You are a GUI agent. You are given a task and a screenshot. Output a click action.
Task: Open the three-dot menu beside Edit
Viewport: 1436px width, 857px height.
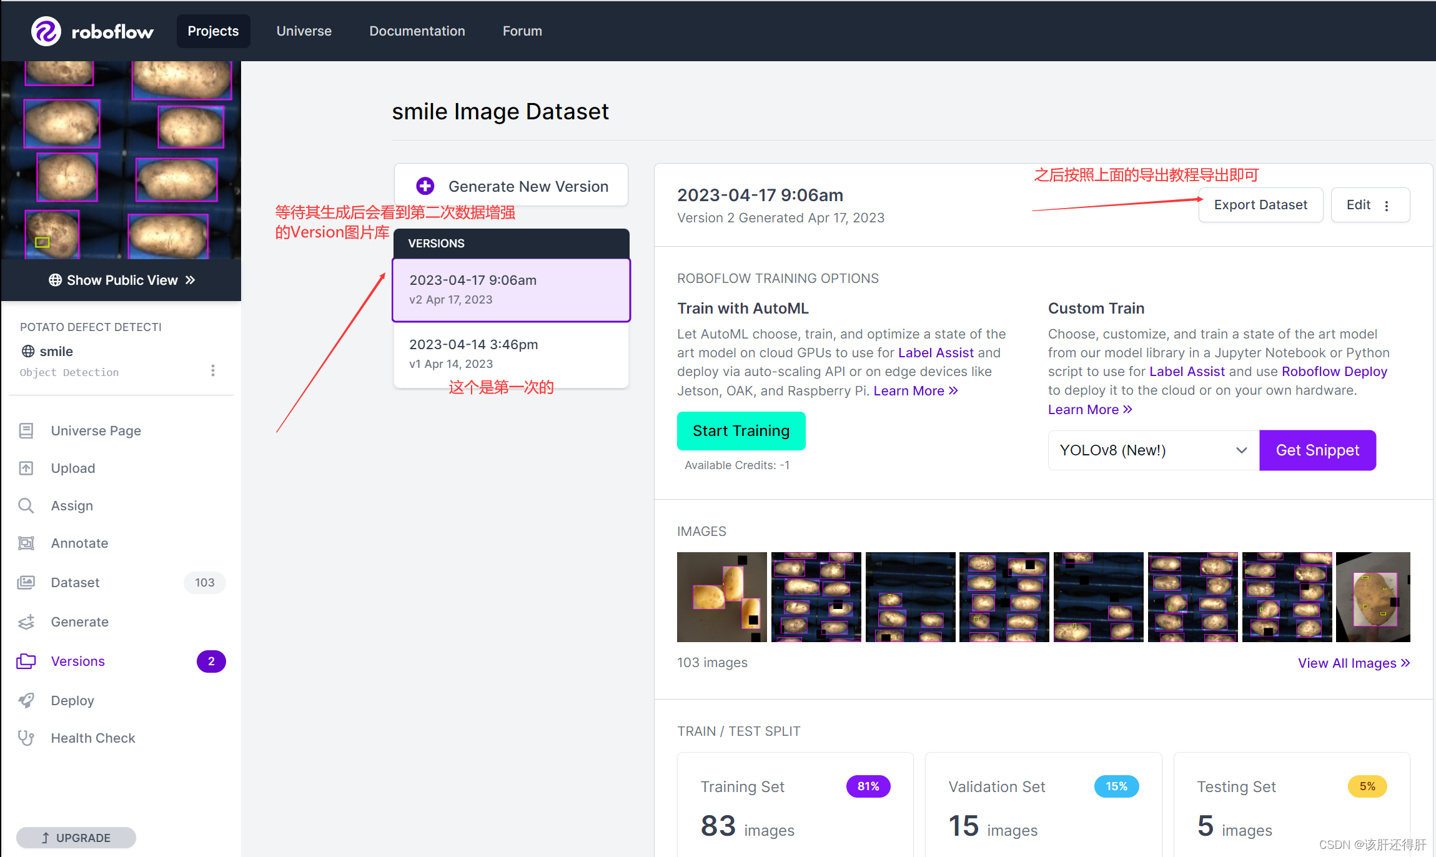pyautogui.click(x=1387, y=206)
